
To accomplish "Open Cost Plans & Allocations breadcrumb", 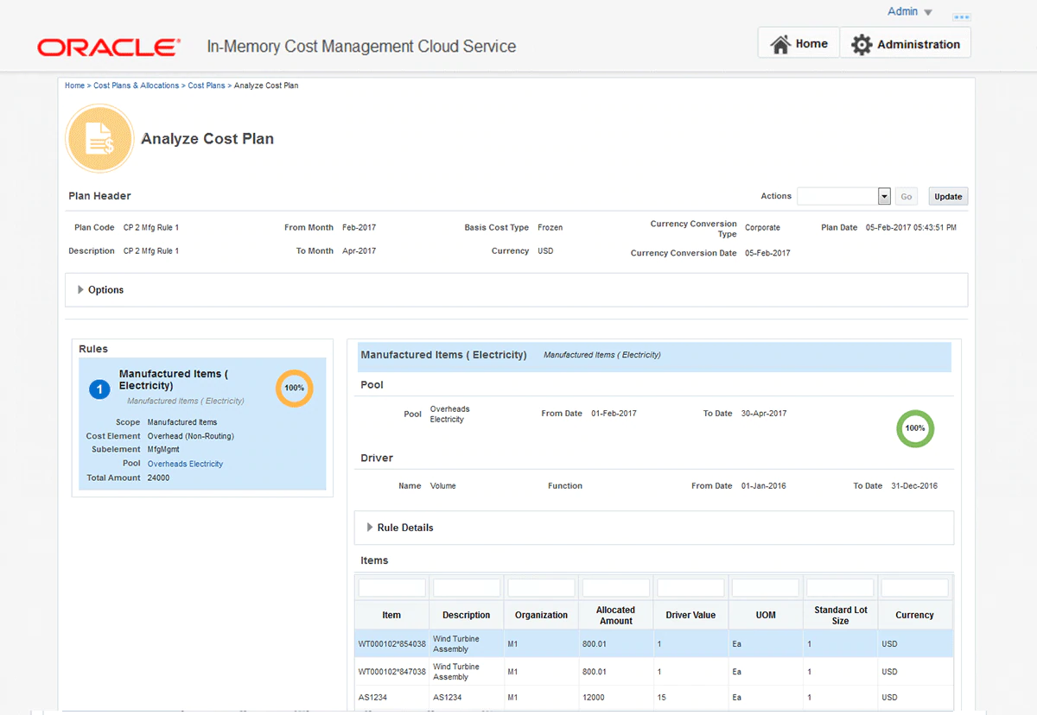I will tap(136, 85).
